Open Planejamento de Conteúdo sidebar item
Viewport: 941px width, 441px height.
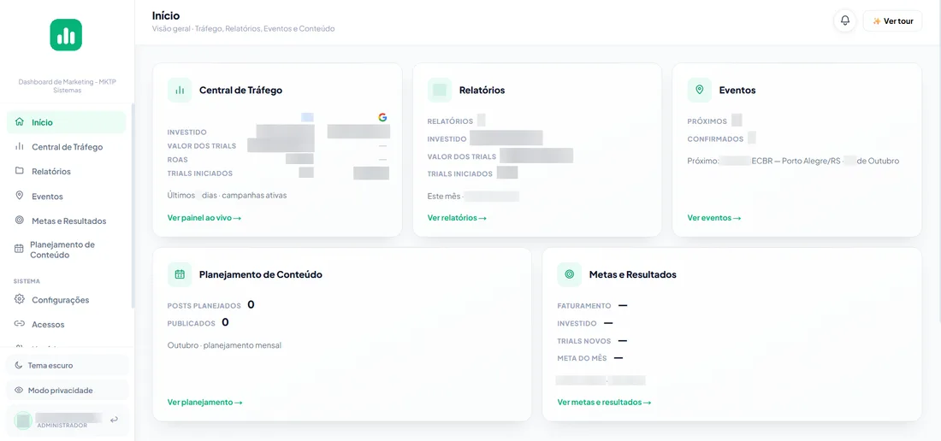point(66,250)
